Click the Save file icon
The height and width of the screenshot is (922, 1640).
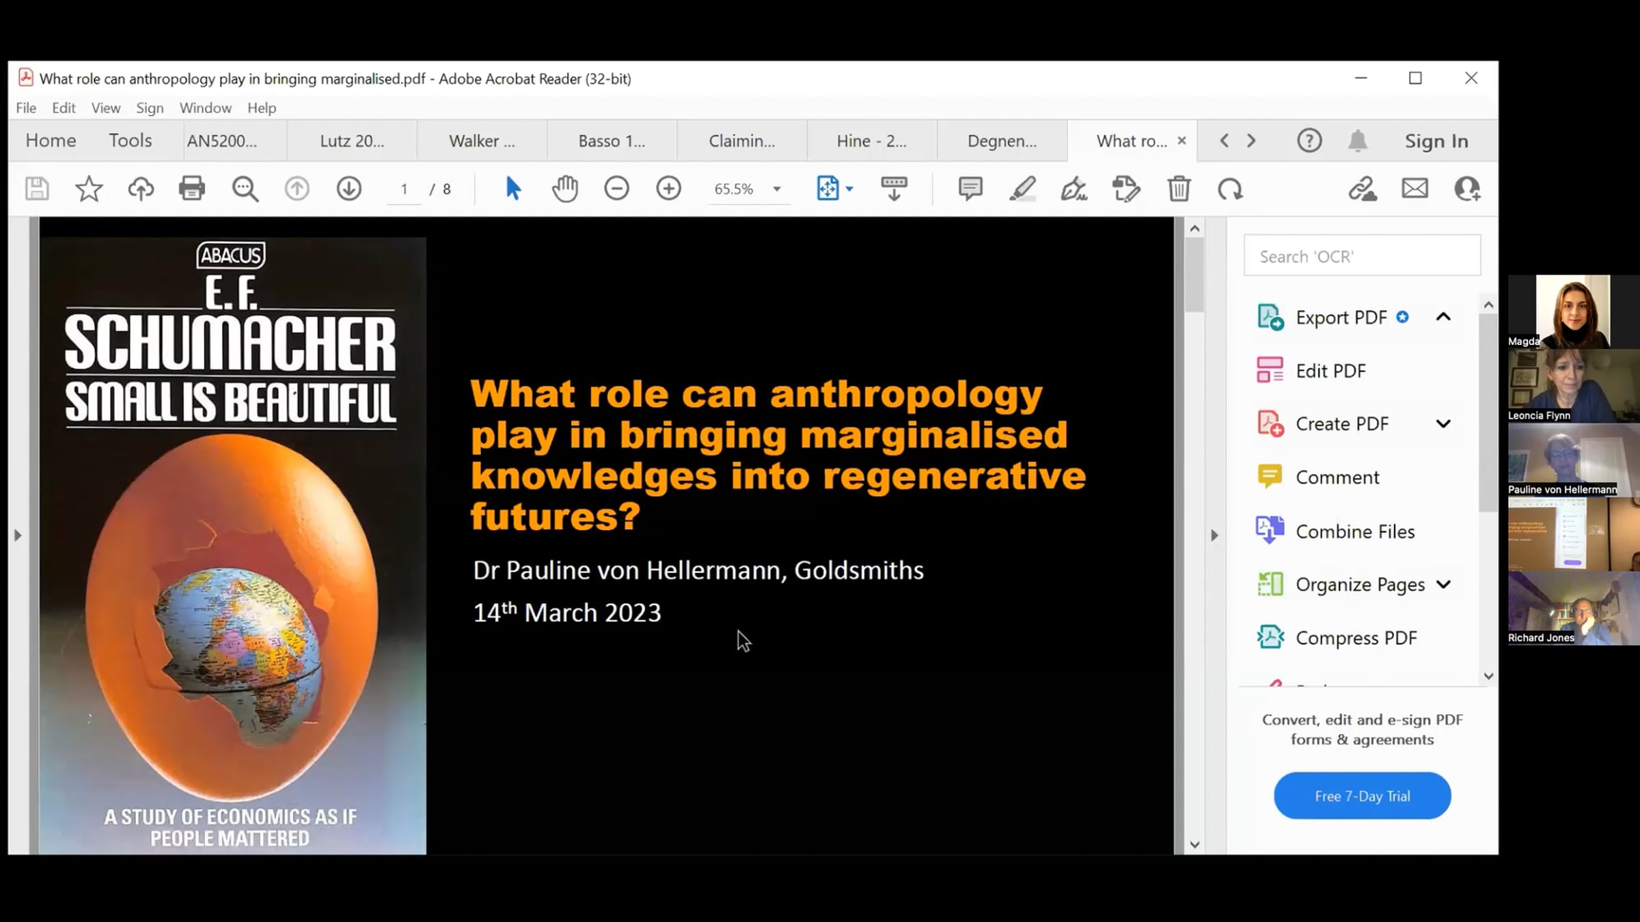pyautogui.click(x=37, y=188)
